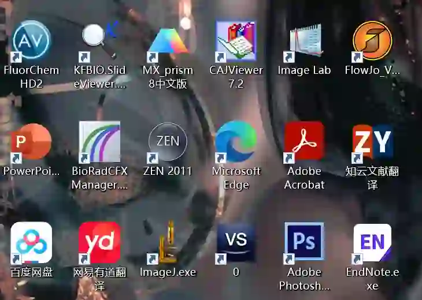422x300 pixels.
Task: Select the CAJViewer 7.2 icon
Action: (x=236, y=41)
